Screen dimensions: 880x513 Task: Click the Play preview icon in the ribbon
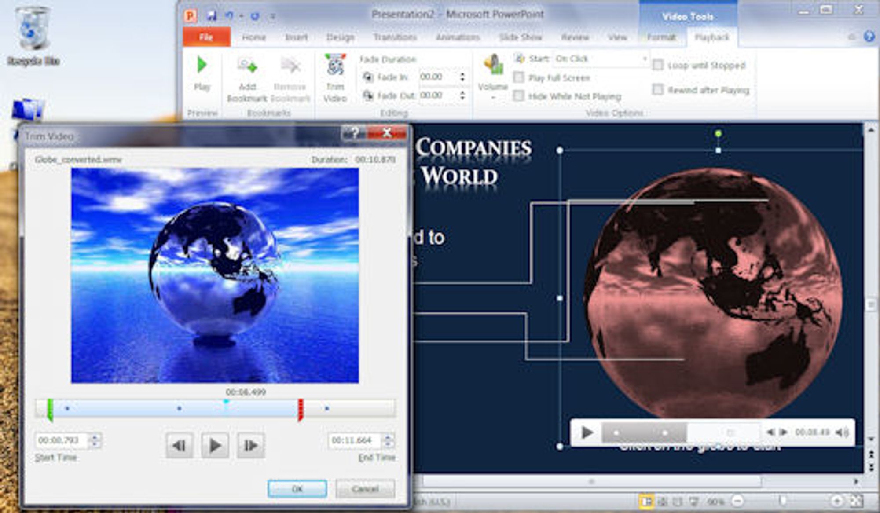click(x=202, y=65)
